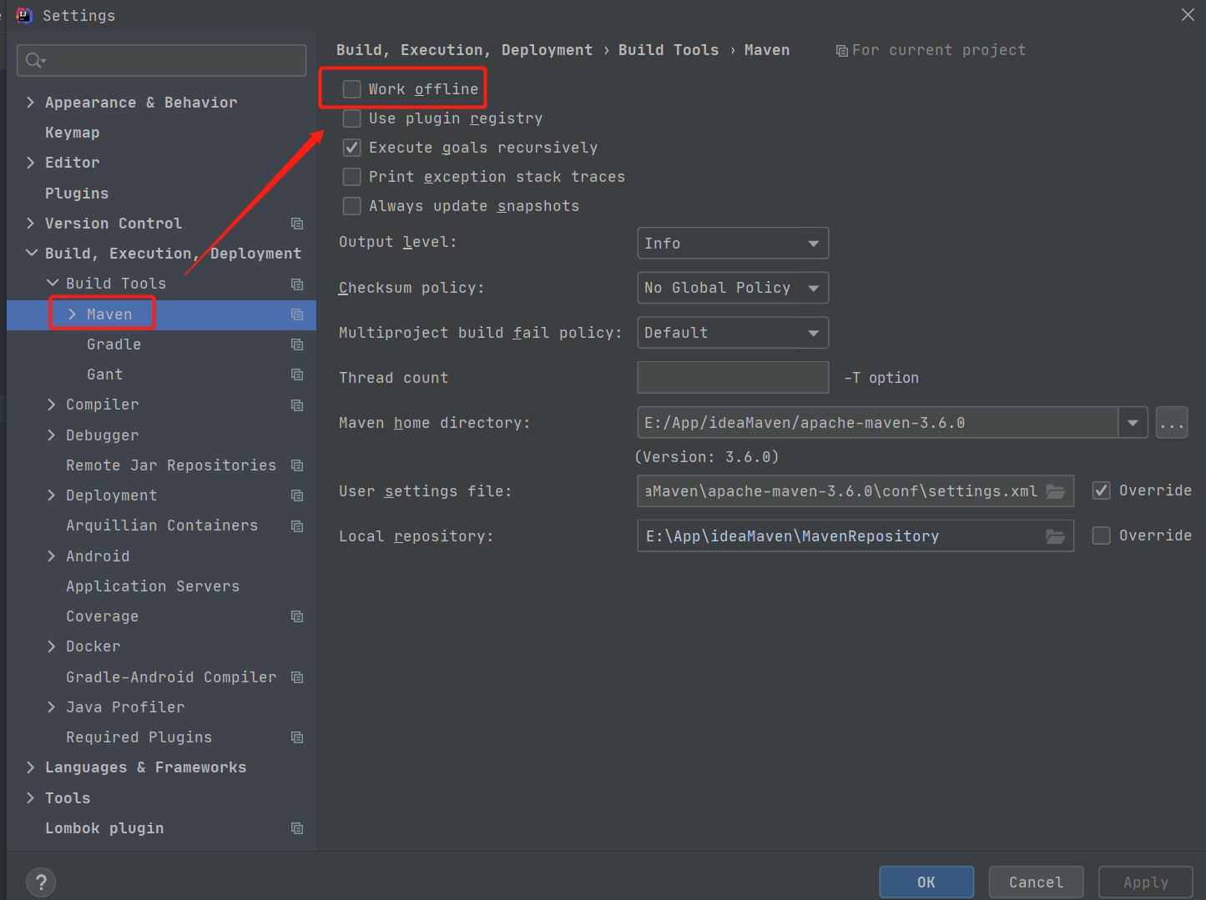The width and height of the screenshot is (1206, 900).
Task: Click the For current project icon
Action: [842, 51]
